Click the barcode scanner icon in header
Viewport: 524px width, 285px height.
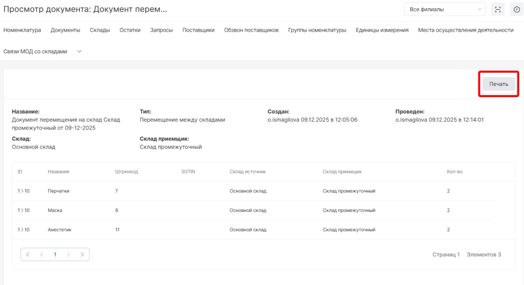tap(497, 10)
